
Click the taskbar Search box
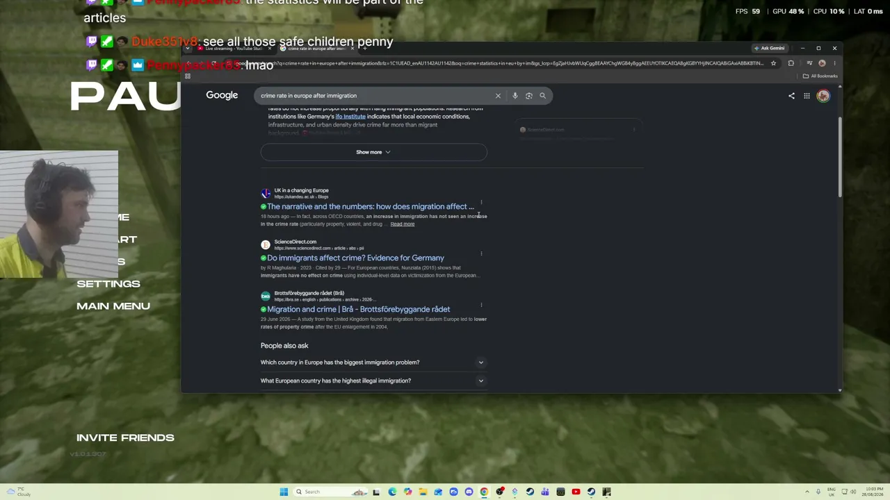(330, 492)
